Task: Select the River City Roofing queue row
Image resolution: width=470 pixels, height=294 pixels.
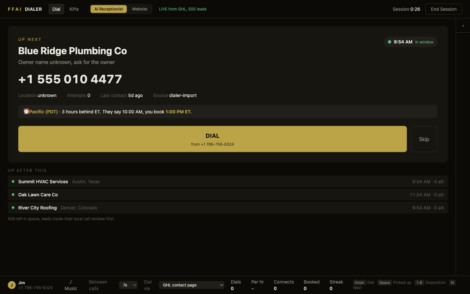Action: pos(228,208)
